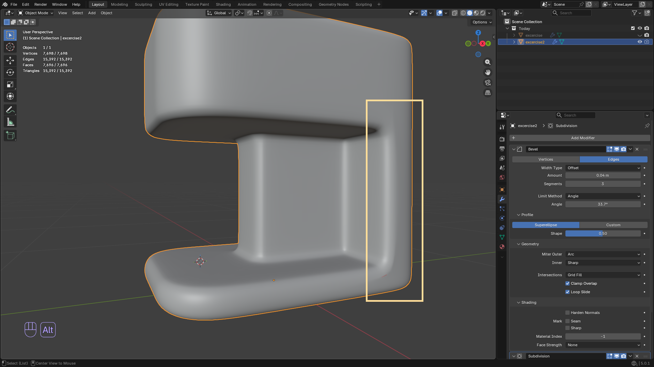Click the pan view hand icon
654x367 pixels.
click(x=488, y=72)
